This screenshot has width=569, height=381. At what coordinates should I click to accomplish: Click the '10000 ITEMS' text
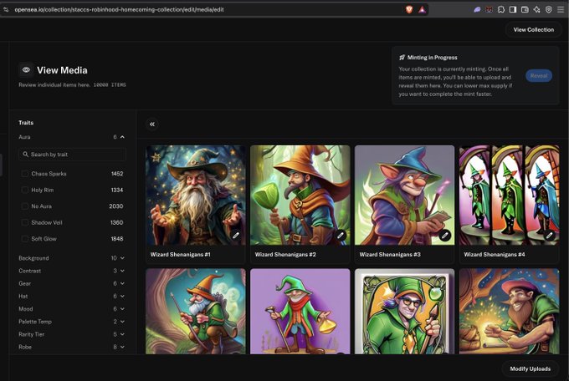[110, 85]
